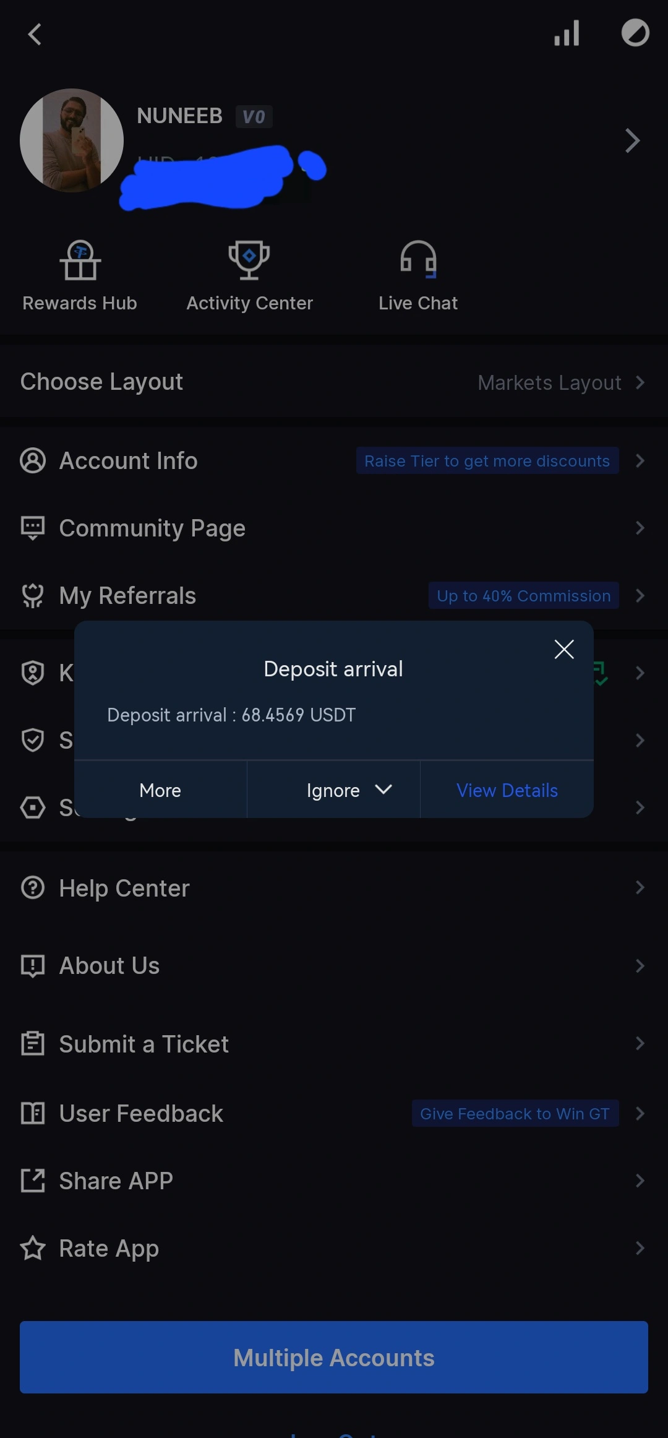Tap the back arrow icon

point(35,34)
